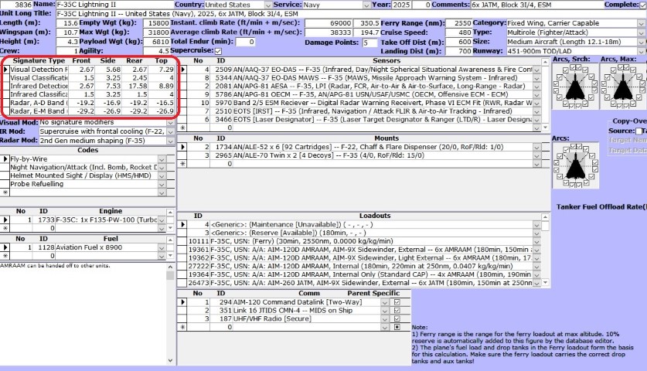
Task: Open dropdown for AN/APG-81 AESA sensor row
Action: (x=536, y=87)
